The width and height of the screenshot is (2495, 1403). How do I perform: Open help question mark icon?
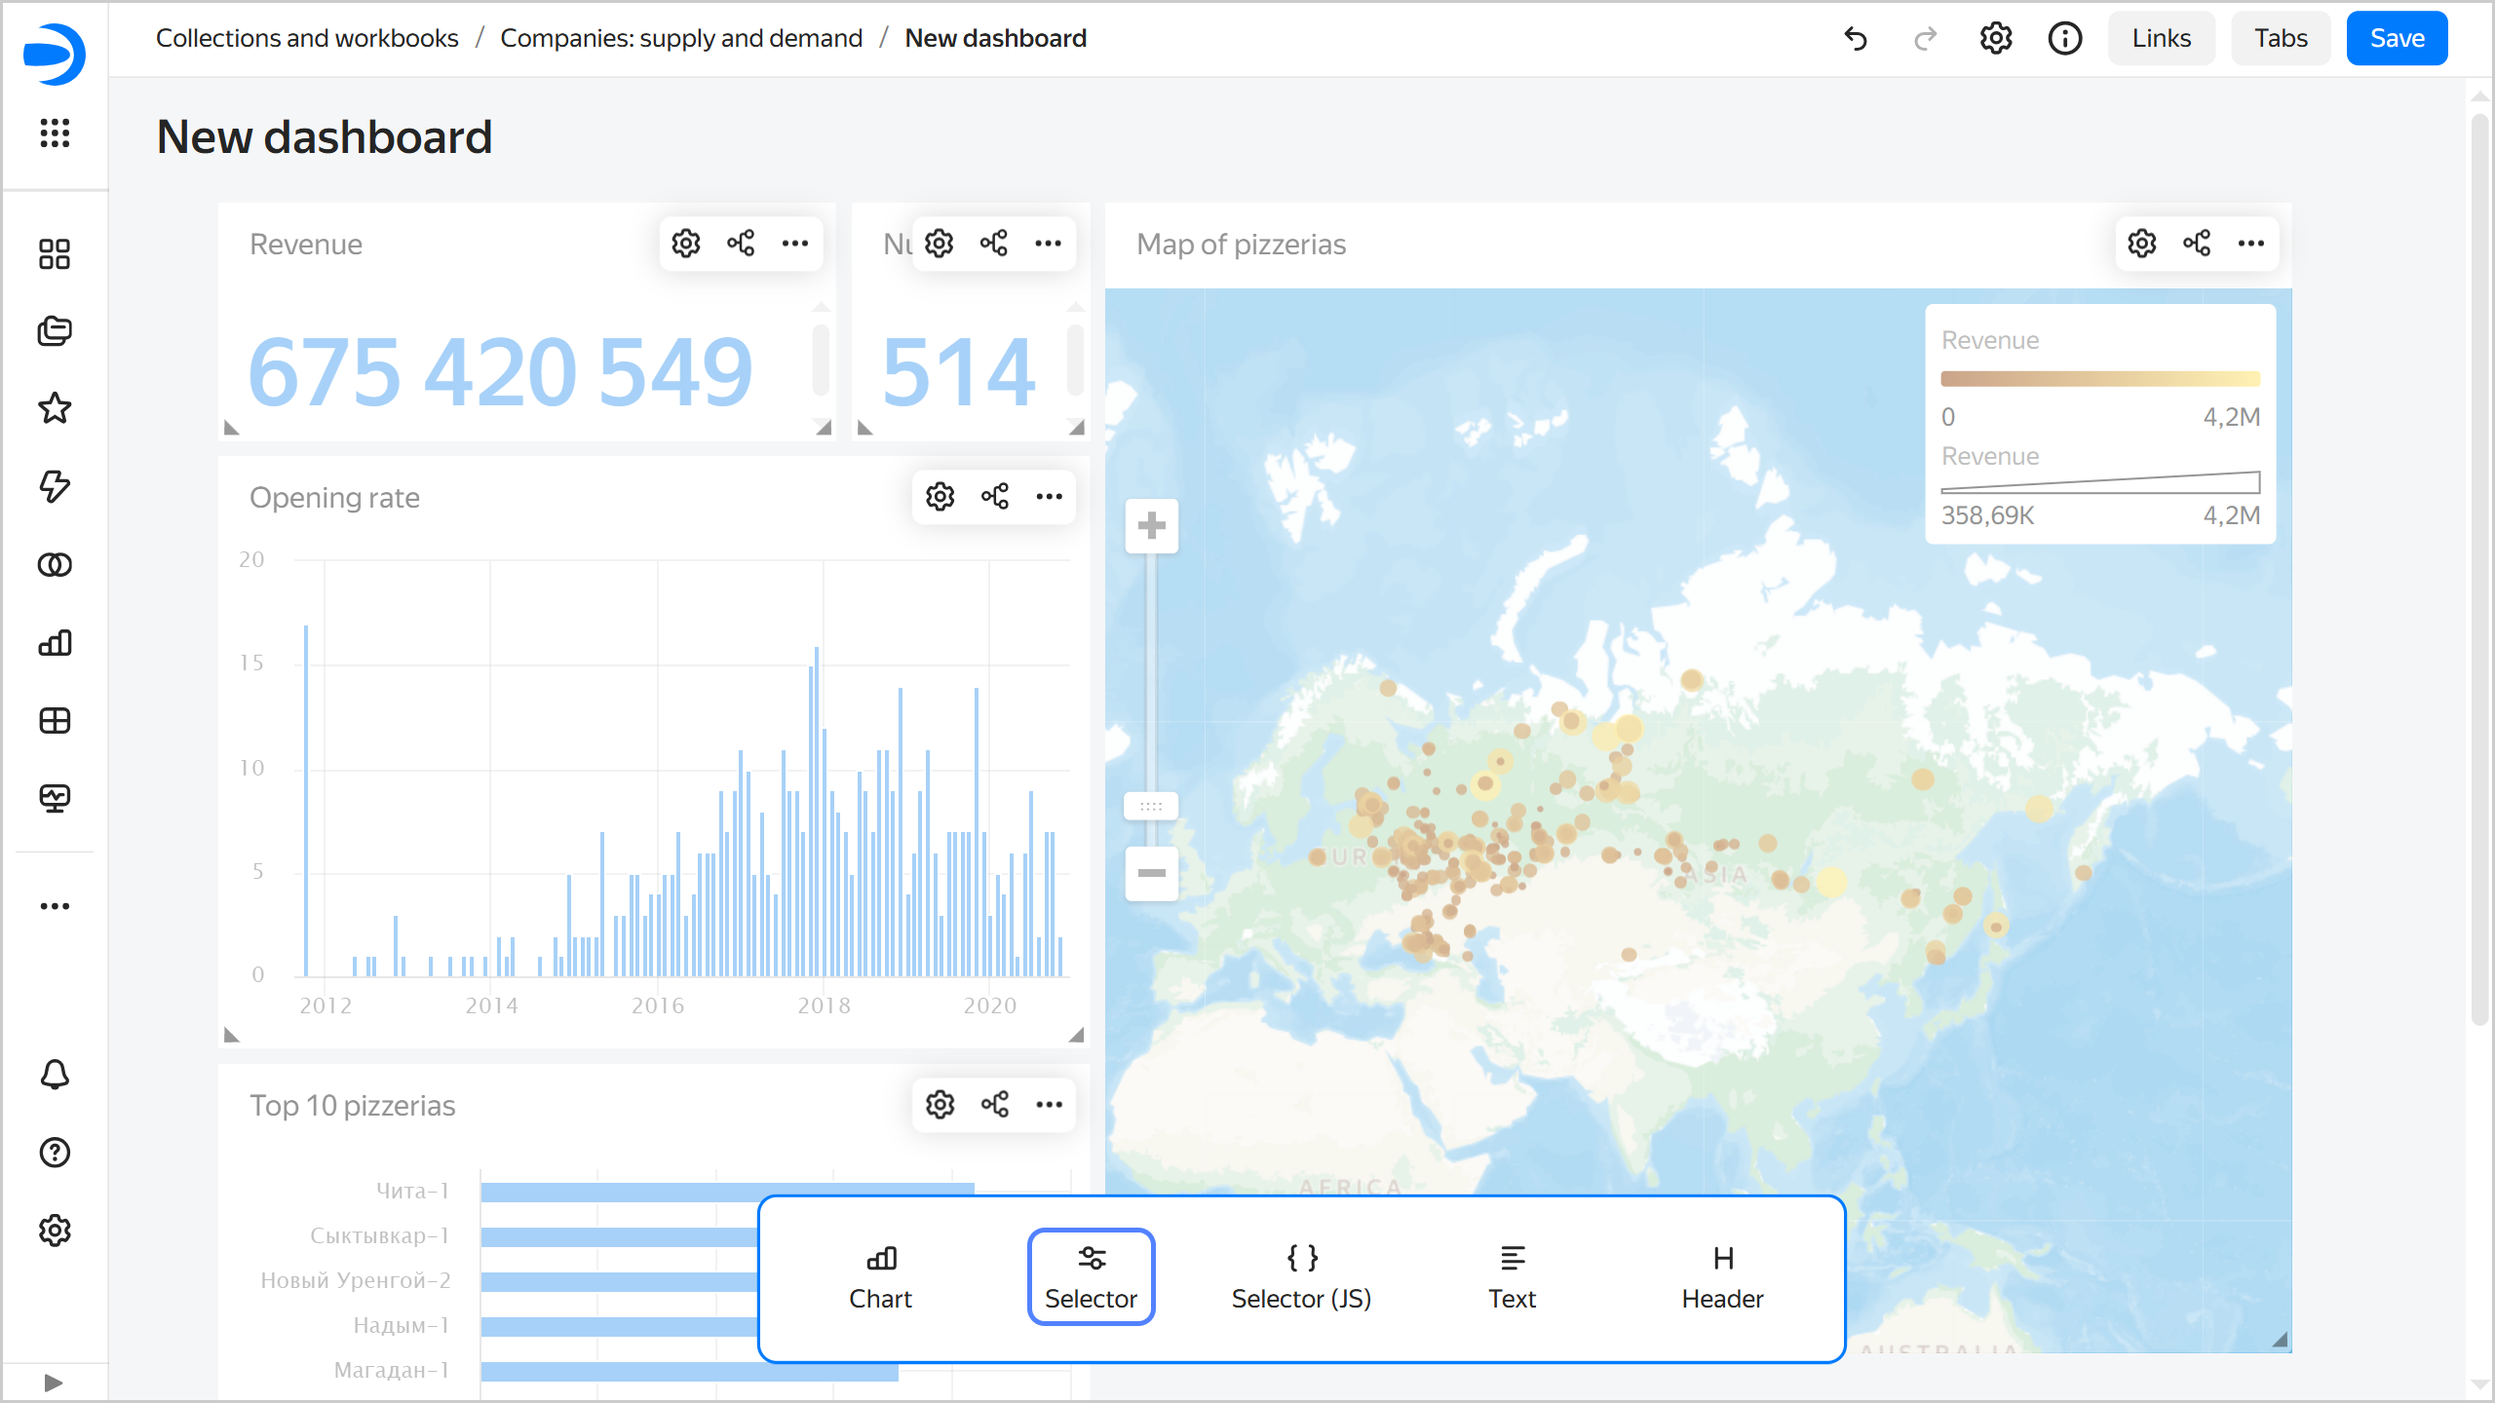(x=55, y=1153)
